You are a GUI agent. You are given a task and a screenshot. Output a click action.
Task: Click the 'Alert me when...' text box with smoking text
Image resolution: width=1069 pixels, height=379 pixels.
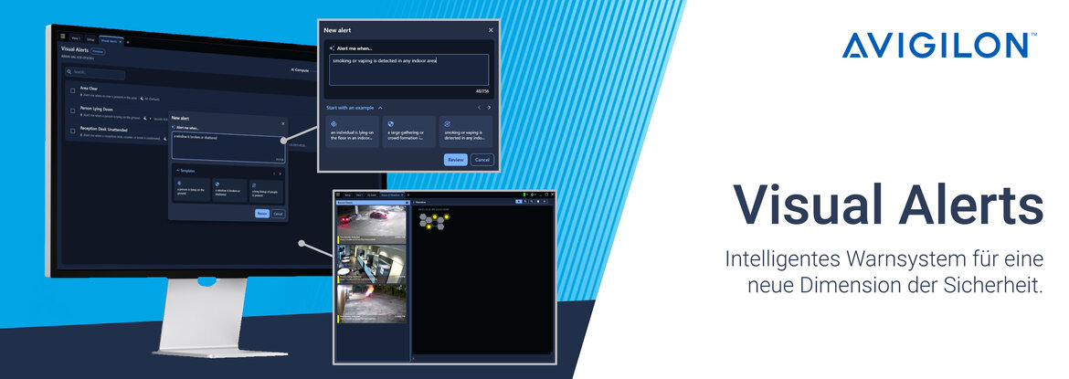pos(408,70)
